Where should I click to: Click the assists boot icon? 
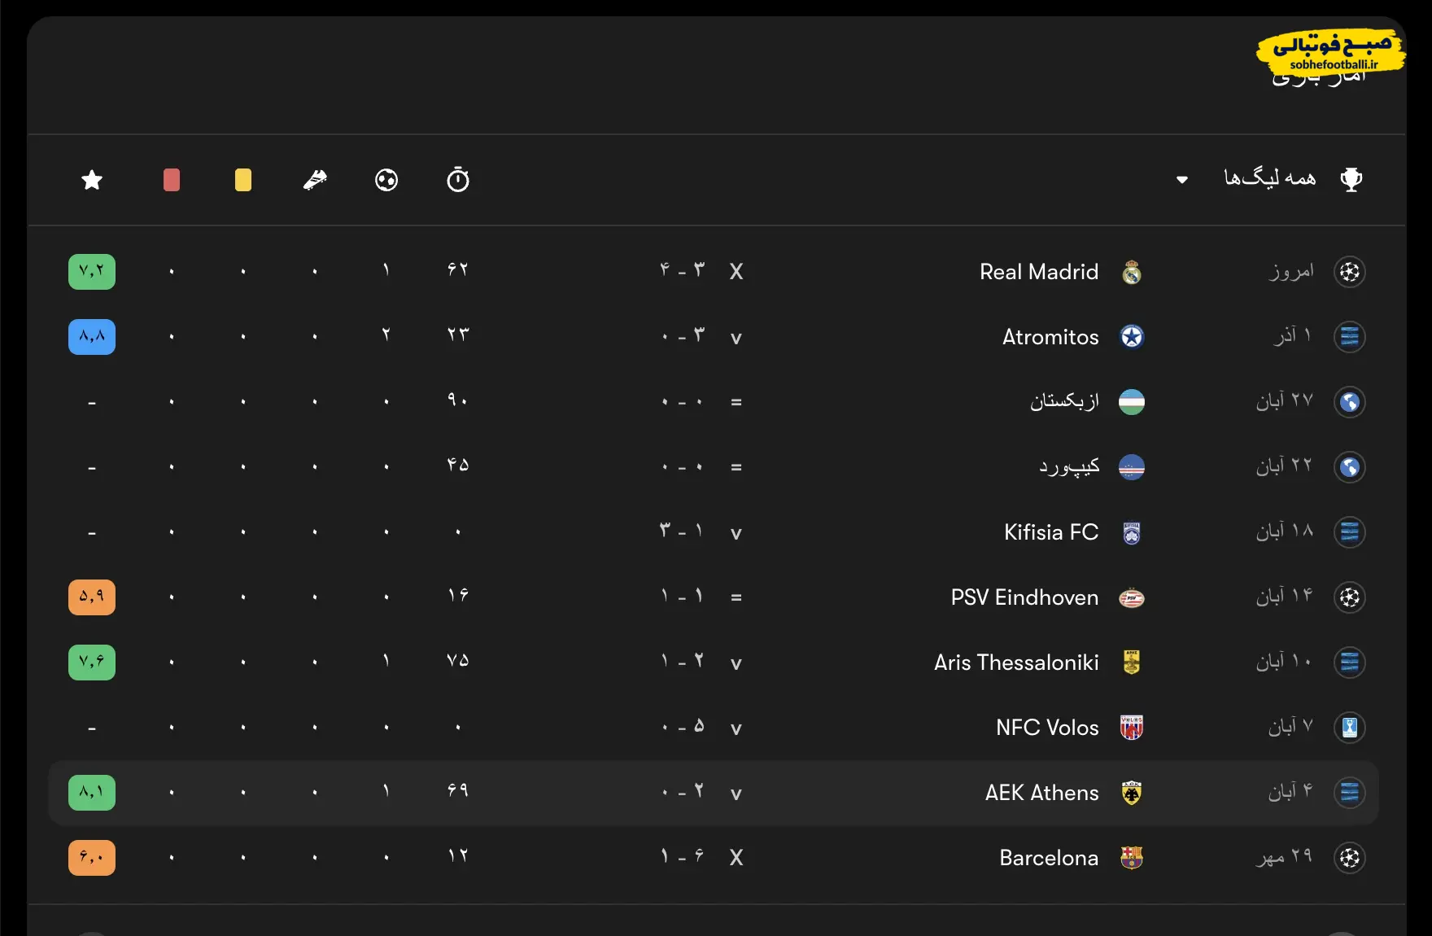pos(315,180)
